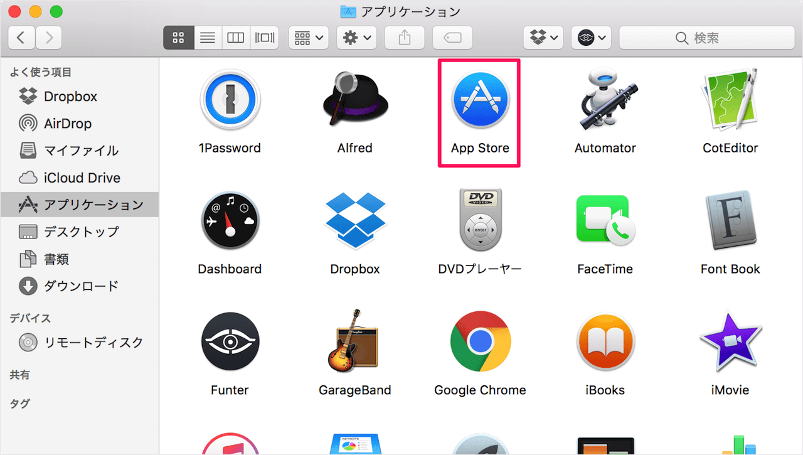This screenshot has width=803, height=455.
Task: Open the item arrangement dropdown
Action: click(x=309, y=38)
